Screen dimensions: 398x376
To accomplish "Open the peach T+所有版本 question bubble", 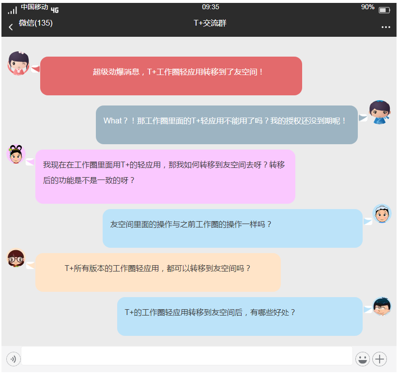I will 158,272.
